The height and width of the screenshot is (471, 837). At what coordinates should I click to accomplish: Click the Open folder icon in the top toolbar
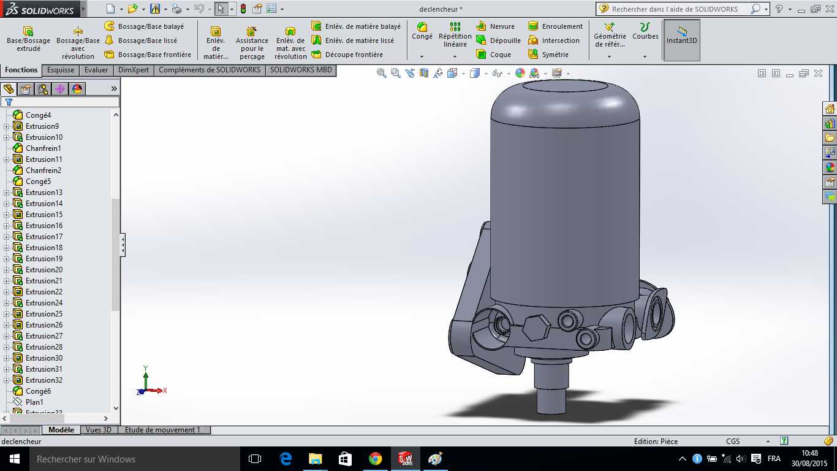click(x=132, y=9)
